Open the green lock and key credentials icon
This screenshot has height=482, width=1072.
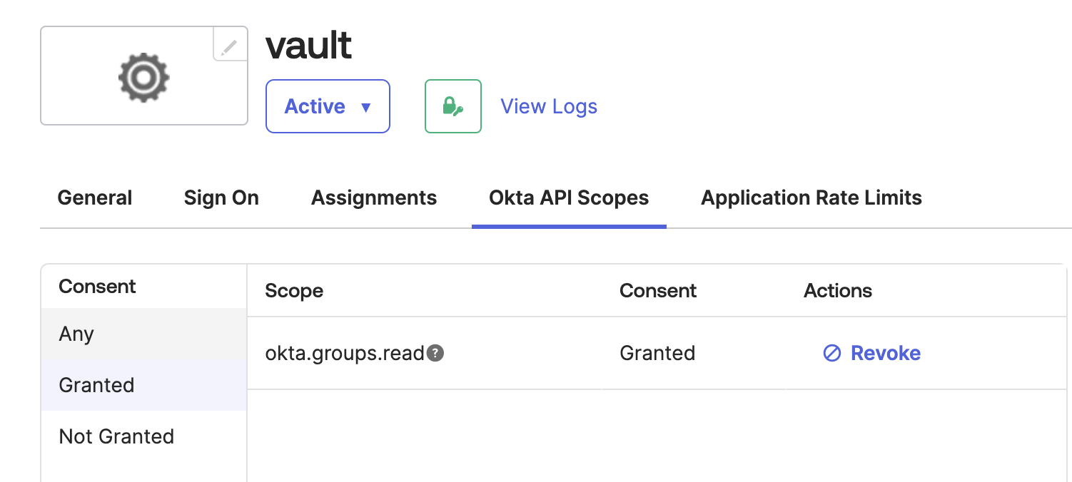(x=453, y=106)
